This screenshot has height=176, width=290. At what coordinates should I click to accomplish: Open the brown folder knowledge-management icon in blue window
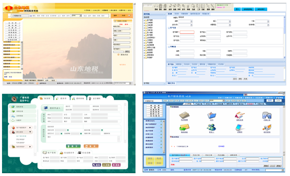184,115
